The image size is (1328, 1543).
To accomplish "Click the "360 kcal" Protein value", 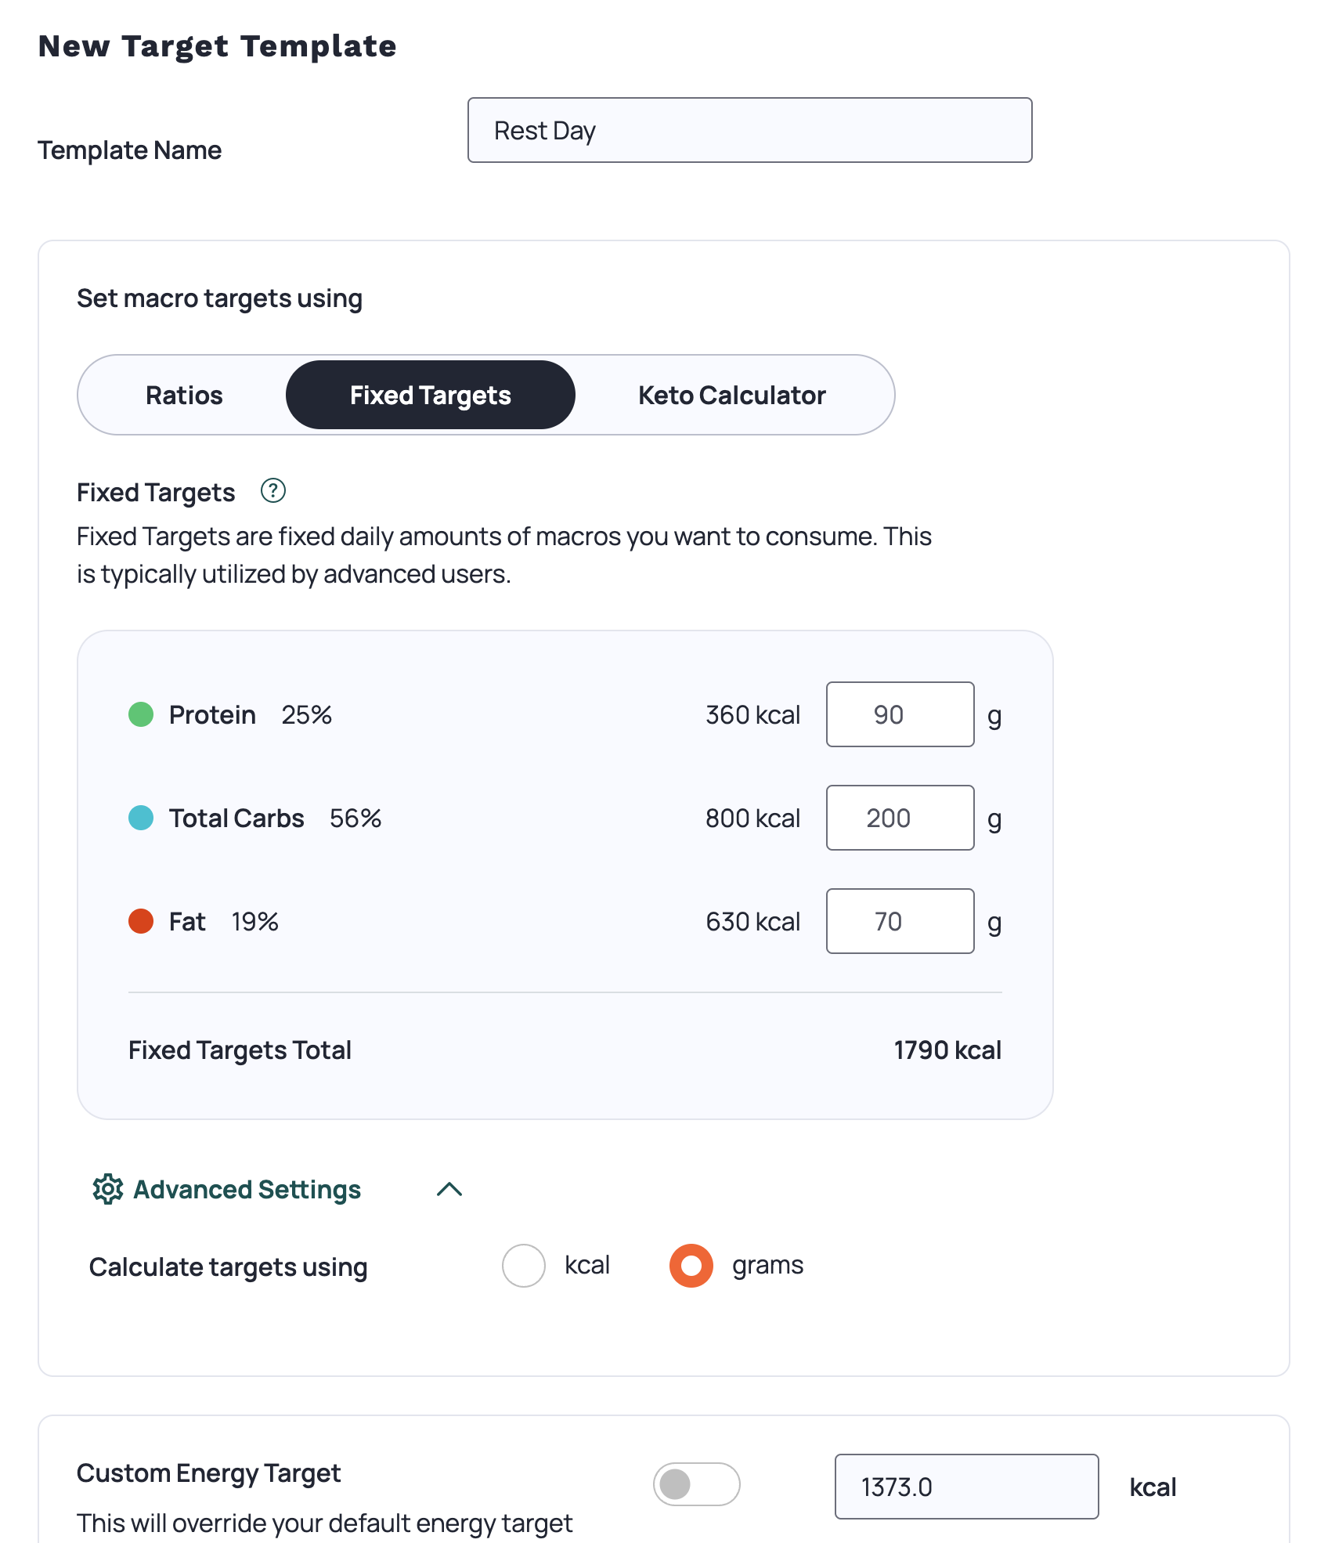I will pyautogui.click(x=753, y=714).
